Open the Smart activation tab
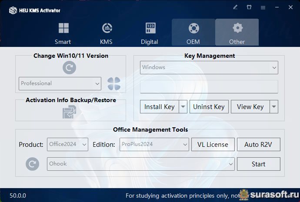The height and width of the screenshot is (202, 300). click(x=63, y=33)
